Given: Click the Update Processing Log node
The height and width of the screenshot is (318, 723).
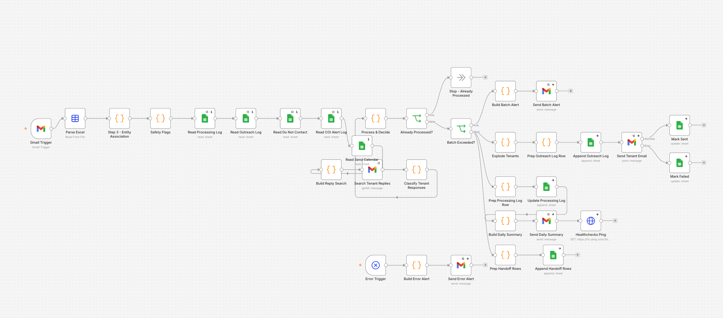Looking at the screenshot, I should point(546,187).
